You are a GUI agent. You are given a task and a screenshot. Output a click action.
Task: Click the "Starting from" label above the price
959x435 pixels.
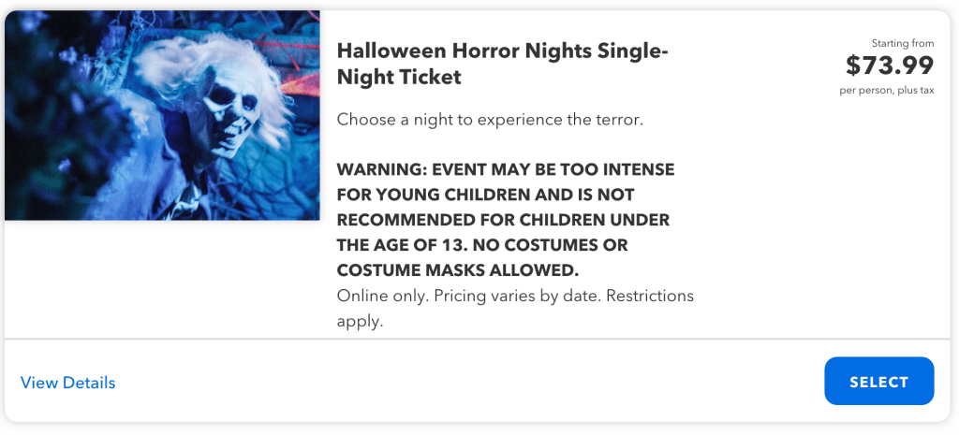tap(902, 43)
